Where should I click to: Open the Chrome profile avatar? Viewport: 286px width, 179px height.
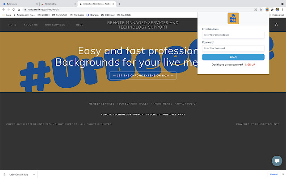coord(278,9)
